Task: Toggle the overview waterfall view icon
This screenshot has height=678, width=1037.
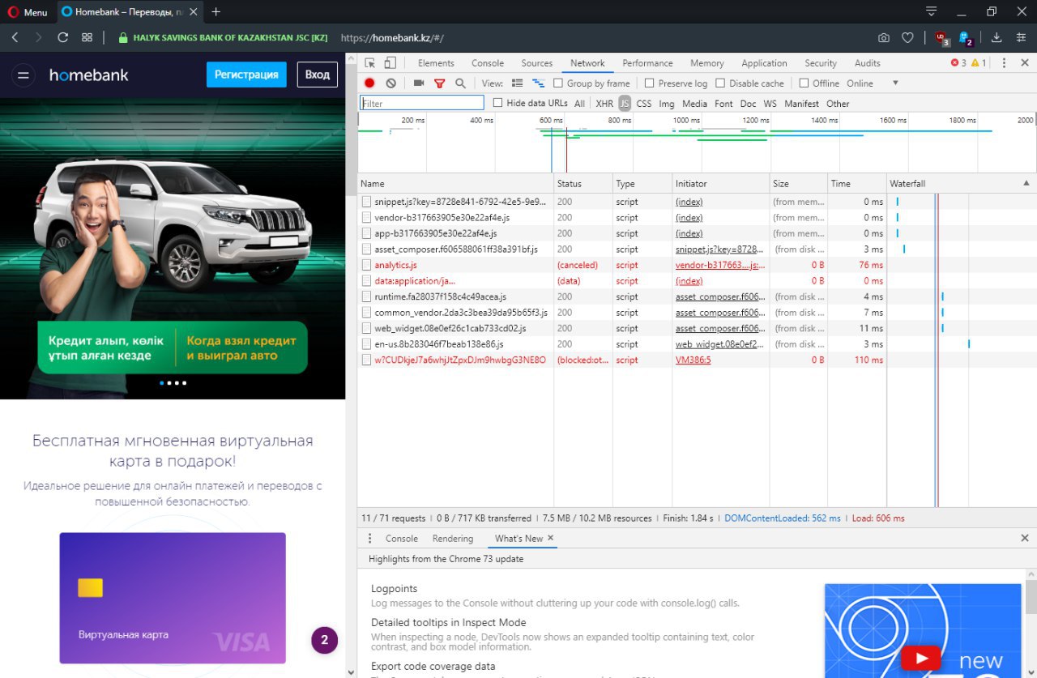Action: pos(538,83)
